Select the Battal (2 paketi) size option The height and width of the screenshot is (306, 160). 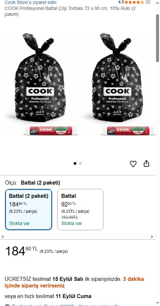click(28, 210)
